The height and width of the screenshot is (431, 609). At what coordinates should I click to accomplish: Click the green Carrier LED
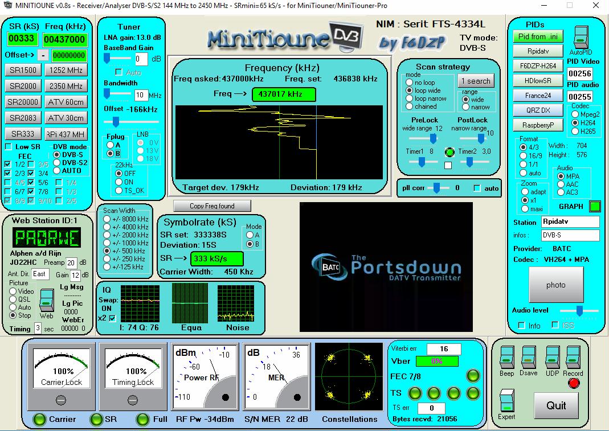click(39, 420)
